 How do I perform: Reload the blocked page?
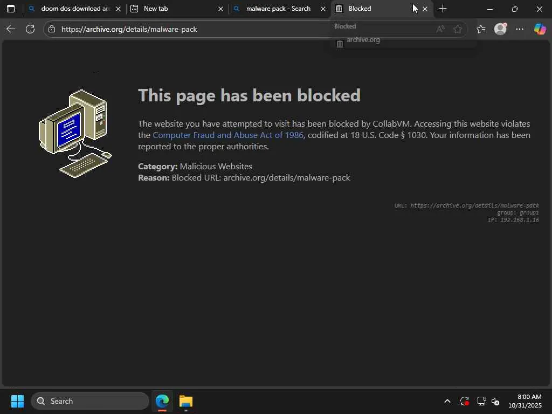point(30,29)
